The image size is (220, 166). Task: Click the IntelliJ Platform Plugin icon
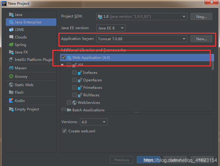click(x=11, y=59)
